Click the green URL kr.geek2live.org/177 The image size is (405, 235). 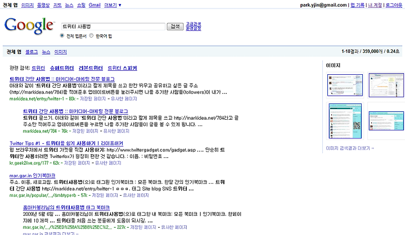(x=29, y=163)
